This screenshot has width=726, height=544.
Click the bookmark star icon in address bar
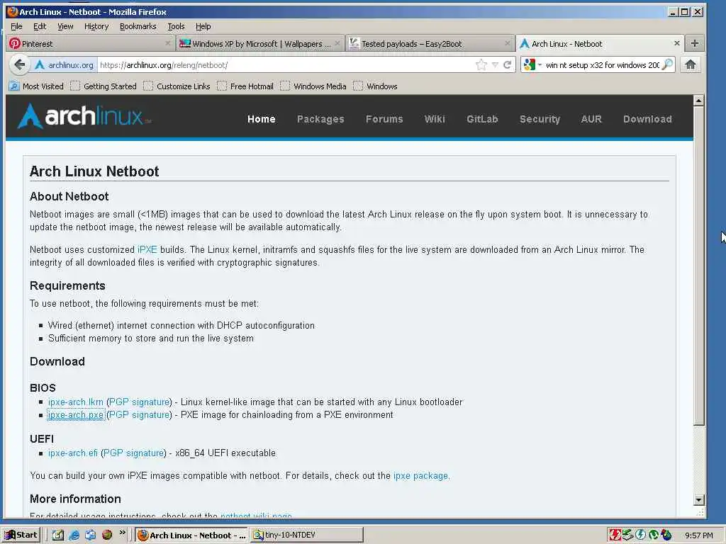(481, 64)
